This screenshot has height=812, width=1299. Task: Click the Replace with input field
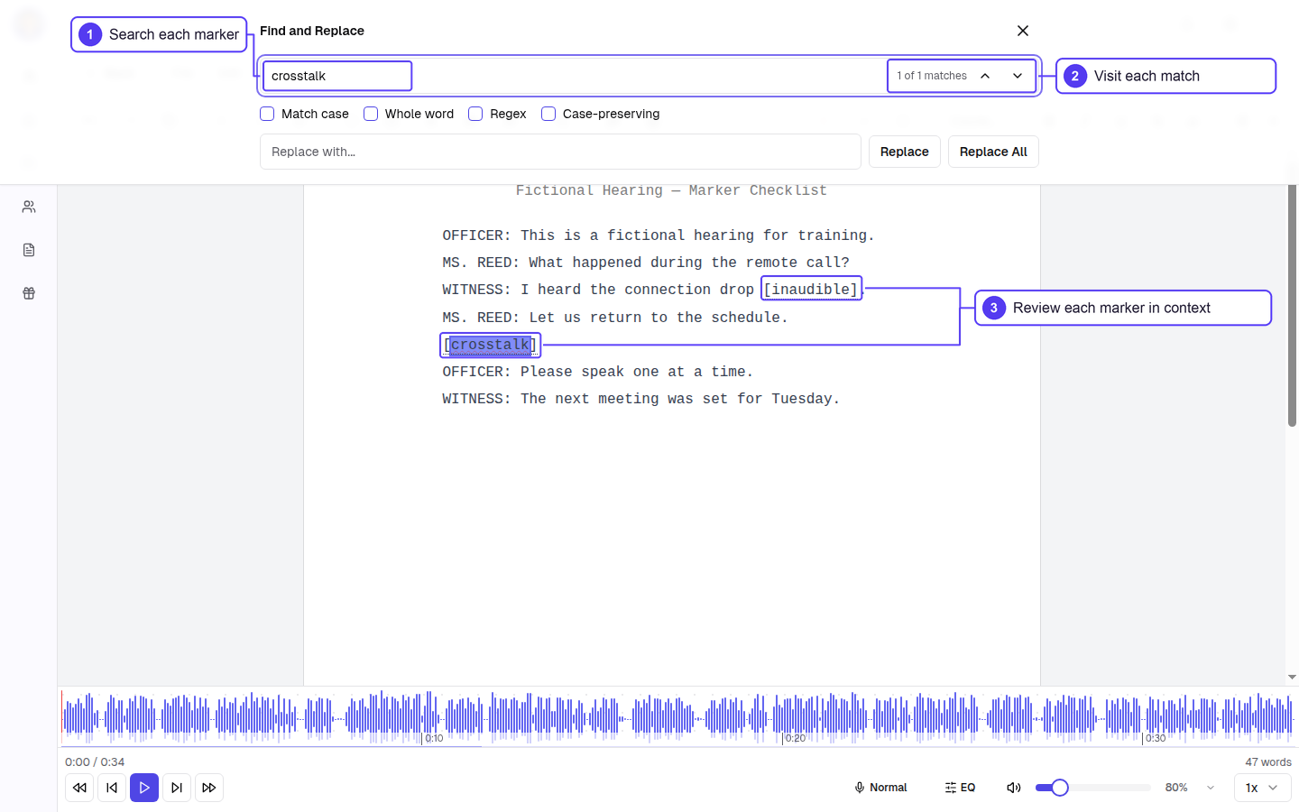point(560,152)
